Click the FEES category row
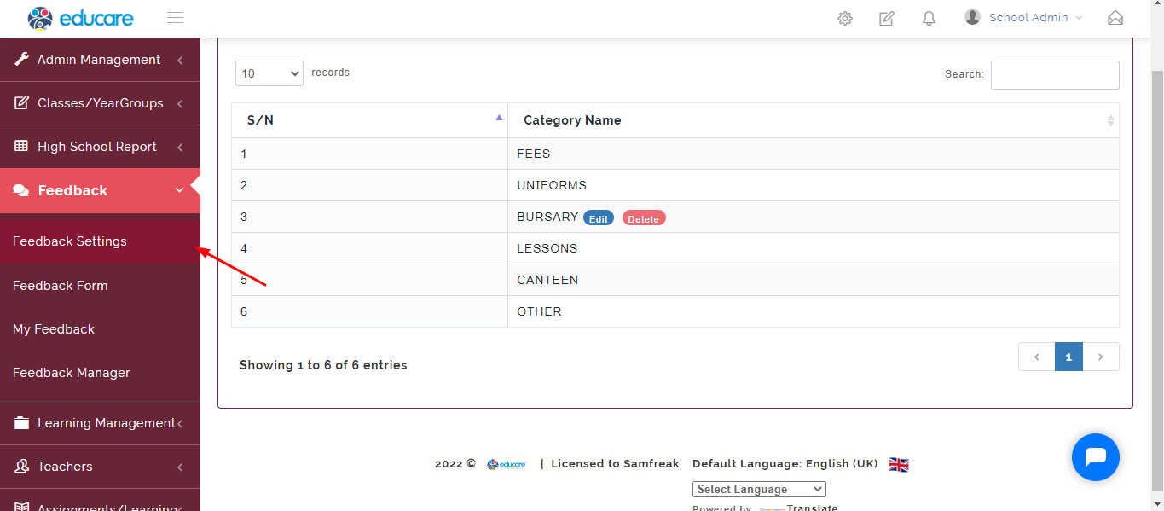 (675, 154)
